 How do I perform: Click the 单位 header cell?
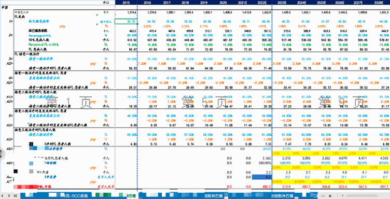click(x=106, y=2)
